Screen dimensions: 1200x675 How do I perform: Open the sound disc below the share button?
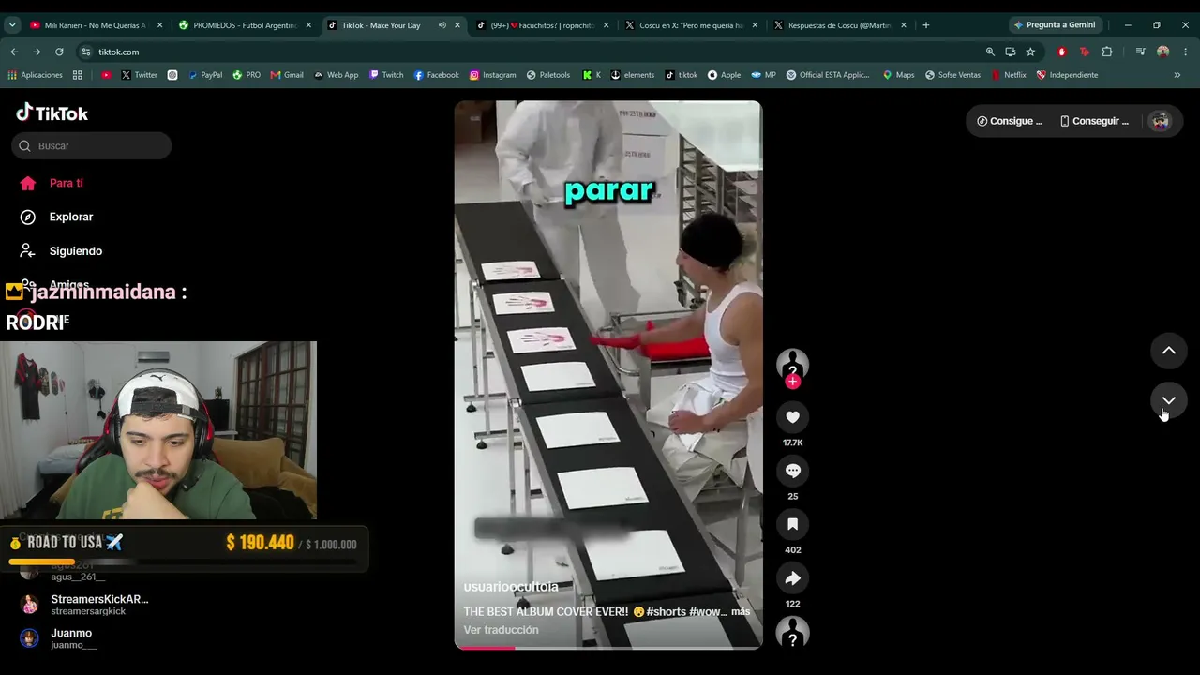792,634
